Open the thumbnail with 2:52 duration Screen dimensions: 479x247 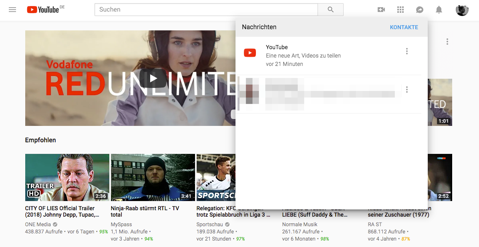(x=440, y=177)
